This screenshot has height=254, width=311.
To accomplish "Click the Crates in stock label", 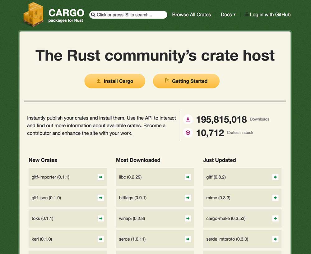I will [x=240, y=133].
